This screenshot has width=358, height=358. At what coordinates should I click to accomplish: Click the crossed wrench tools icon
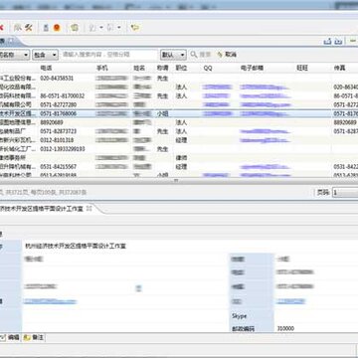[x=29, y=28]
